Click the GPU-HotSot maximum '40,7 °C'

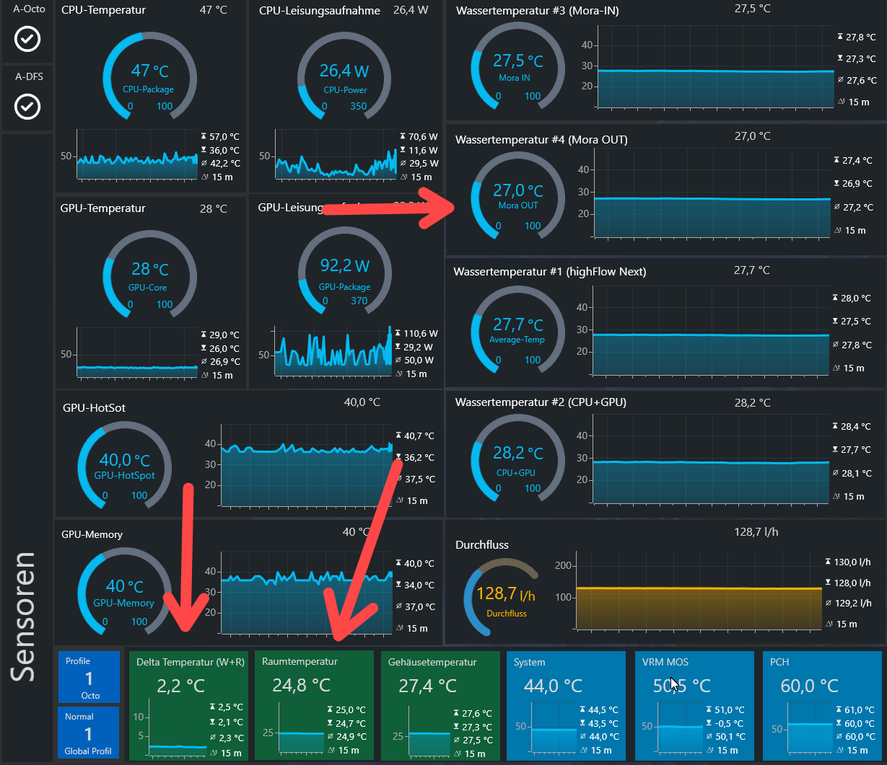click(x=419, y=435)
